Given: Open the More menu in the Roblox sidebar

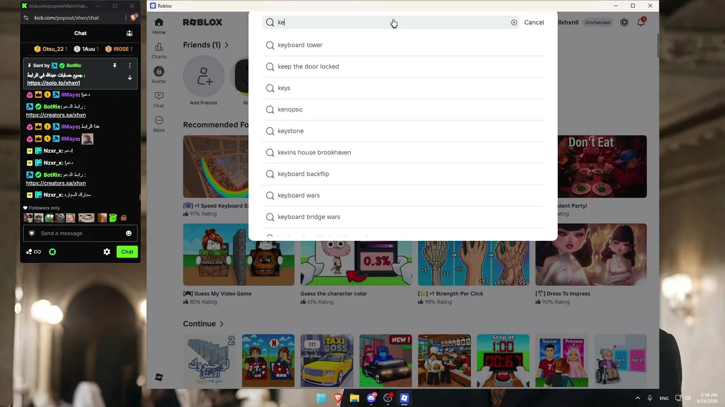Looking at the screenshot, I should [x=159, y=124].
